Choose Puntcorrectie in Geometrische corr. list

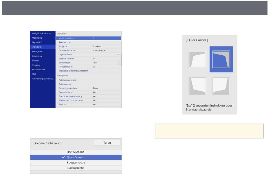76,168
